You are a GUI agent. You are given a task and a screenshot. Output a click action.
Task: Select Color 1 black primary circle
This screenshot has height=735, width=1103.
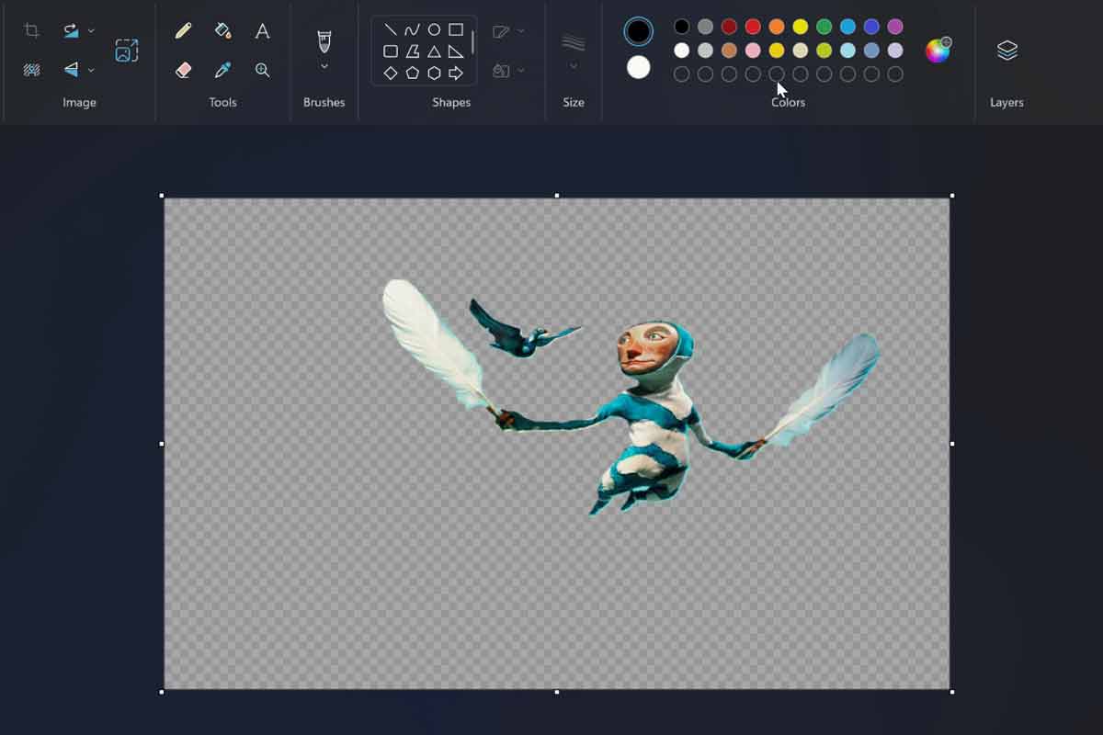click(x=638, y=31)
